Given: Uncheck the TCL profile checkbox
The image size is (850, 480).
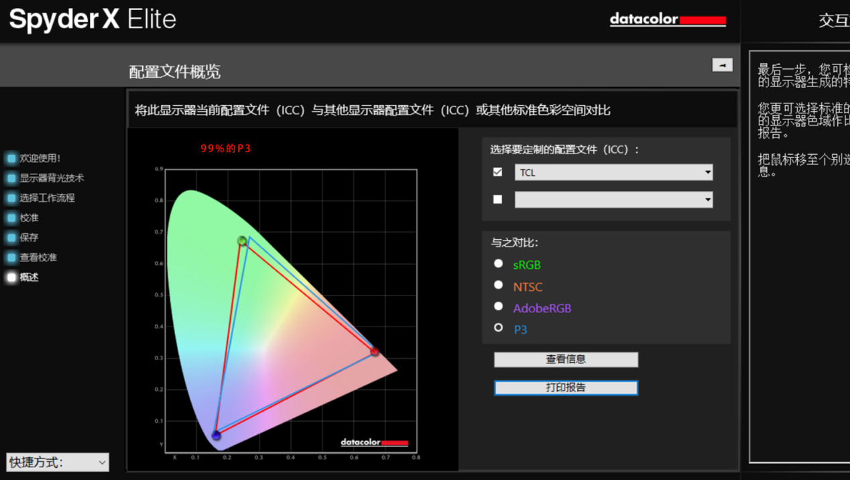Looking at the screenshot, I should 497,172.
